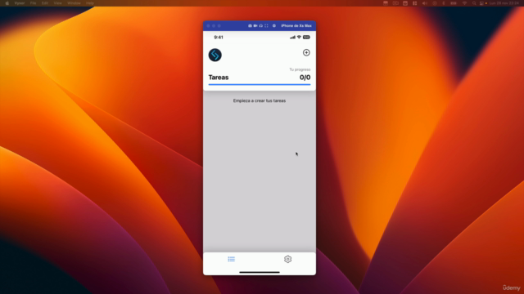Click 'Empieza a crear tus tareas' text
The width and height of the screenshot is (524, 294).
tap(260, 100)
